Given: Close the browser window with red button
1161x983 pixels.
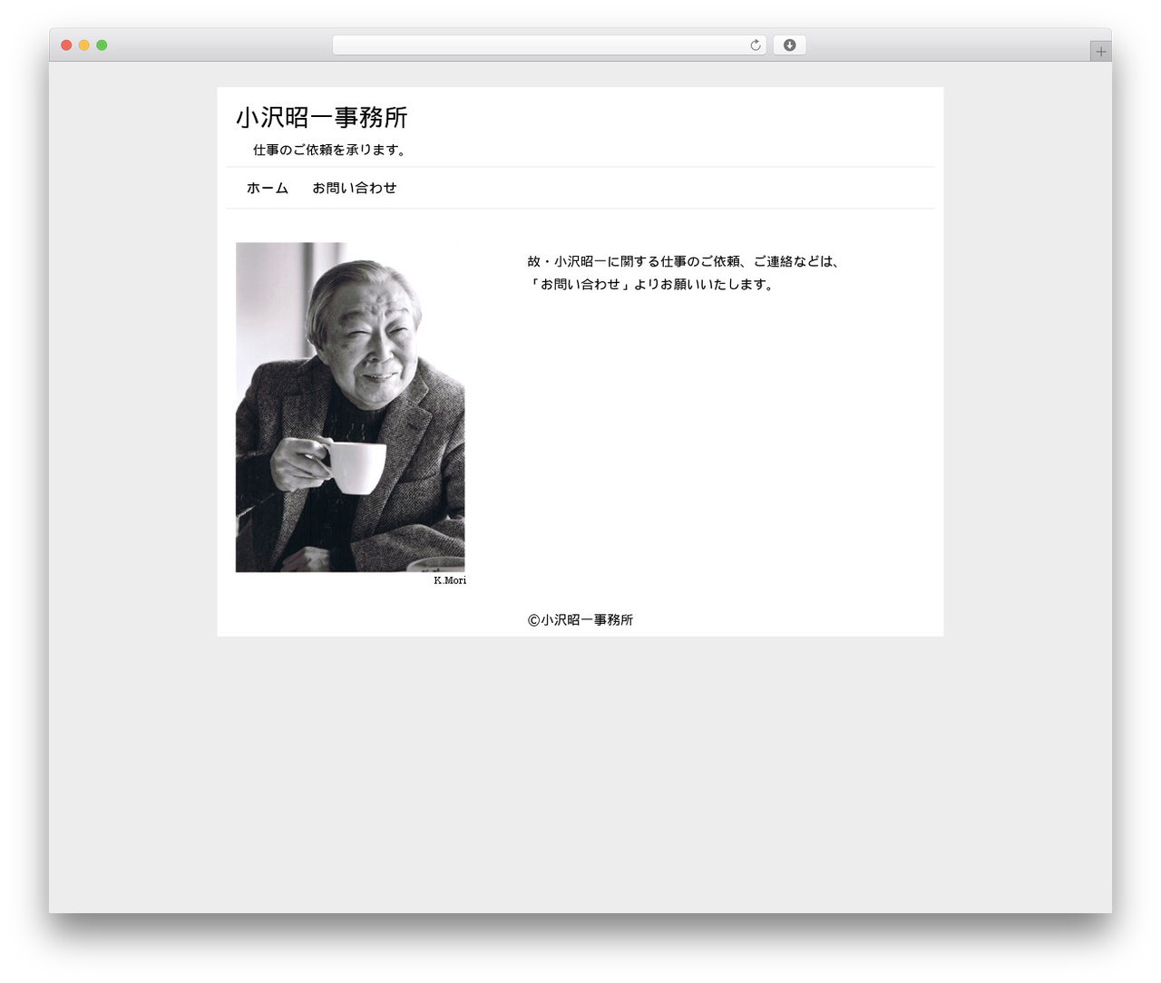Looking at the screenshot, I should 66,45.
